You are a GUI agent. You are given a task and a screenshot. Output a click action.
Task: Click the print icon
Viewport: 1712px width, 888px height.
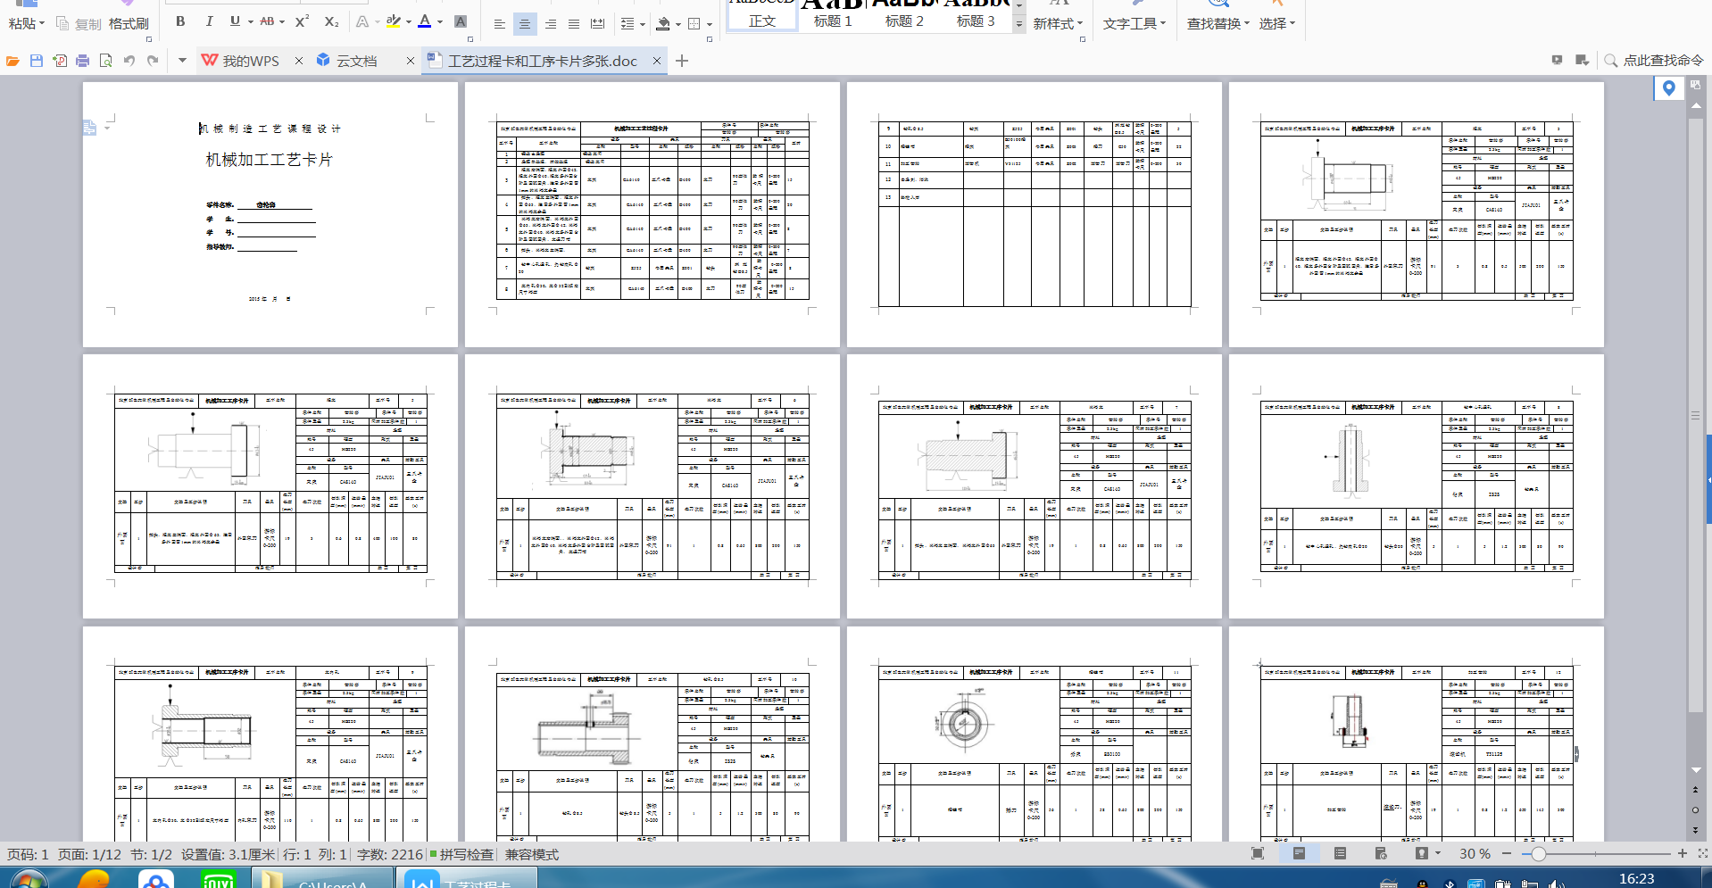pyautogui.click(x=82, y=61)
